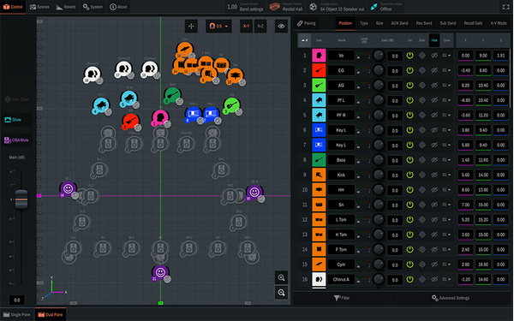Image resolution: width=514 pixels, height=321 pixels.
Task: Select the Chorus B object on stage
Action: (123, 68)
